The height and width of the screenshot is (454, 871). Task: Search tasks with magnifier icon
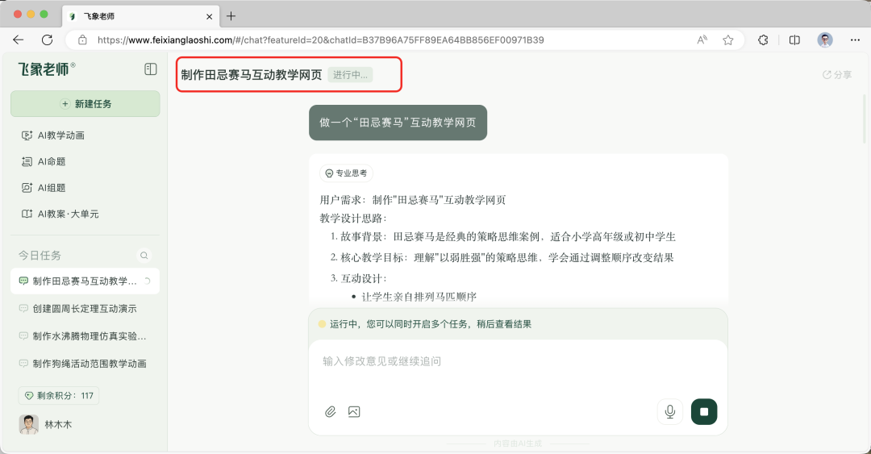click(x=144, y=255)
